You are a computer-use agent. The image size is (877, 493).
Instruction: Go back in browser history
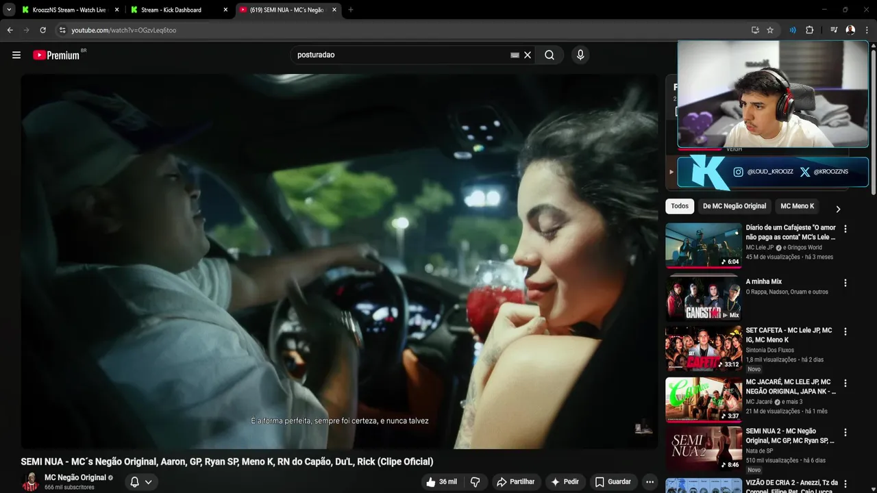(x=10, y=30)
